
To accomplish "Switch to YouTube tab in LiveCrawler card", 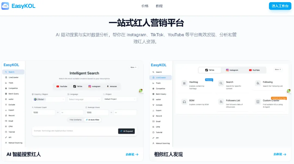I will point(255,70).
